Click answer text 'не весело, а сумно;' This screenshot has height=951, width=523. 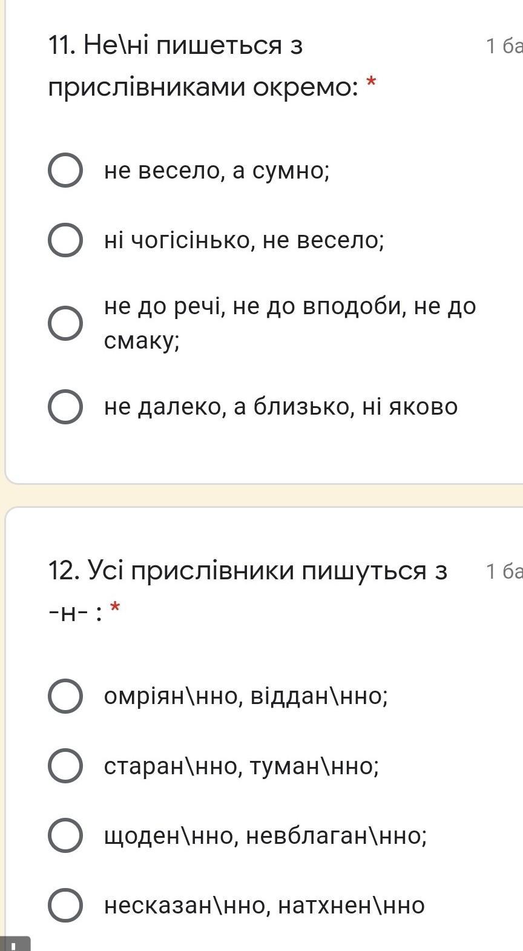click(x=217, y=171)
